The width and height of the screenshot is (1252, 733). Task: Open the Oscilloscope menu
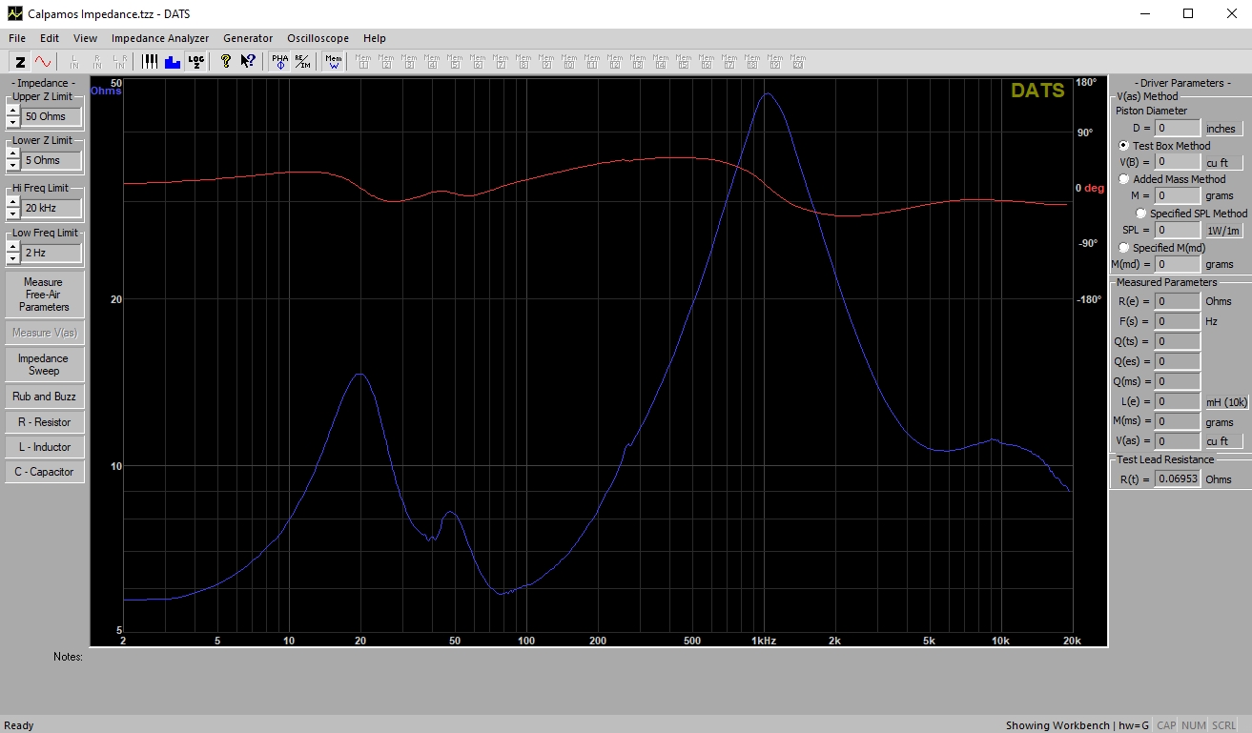click(x=318, y=38)
